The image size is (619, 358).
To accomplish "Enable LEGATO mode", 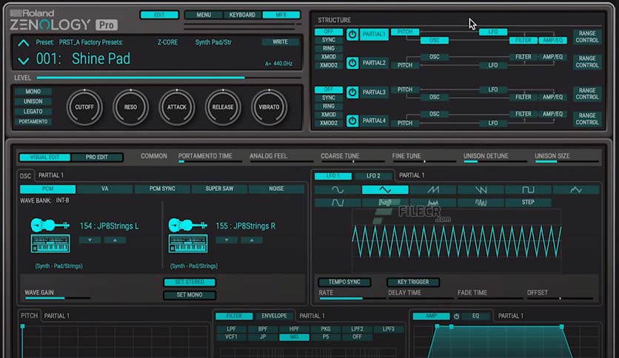I will [33, 112].
